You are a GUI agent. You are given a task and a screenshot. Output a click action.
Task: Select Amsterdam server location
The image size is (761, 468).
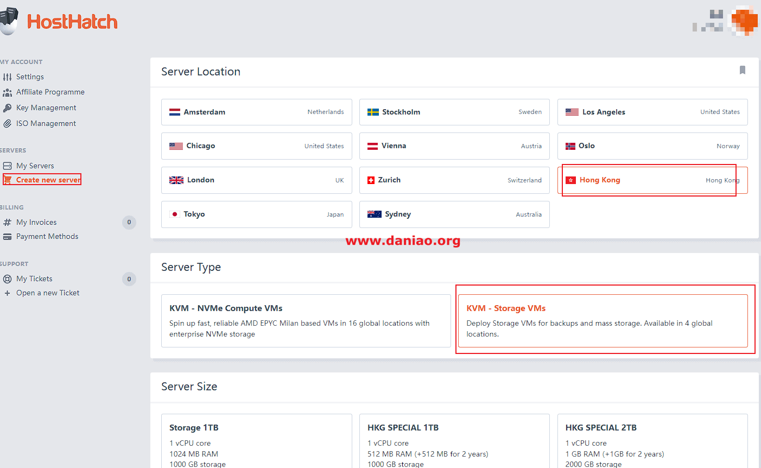tap(257, 112)
